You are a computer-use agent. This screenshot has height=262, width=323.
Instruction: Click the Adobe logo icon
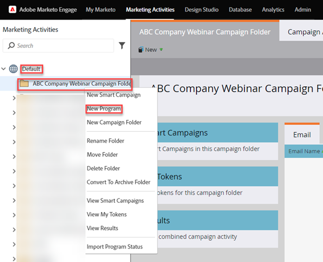point(13,9)
